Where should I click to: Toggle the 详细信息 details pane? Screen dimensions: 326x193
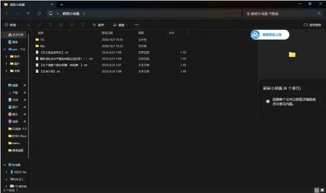[x=312, y=25]
